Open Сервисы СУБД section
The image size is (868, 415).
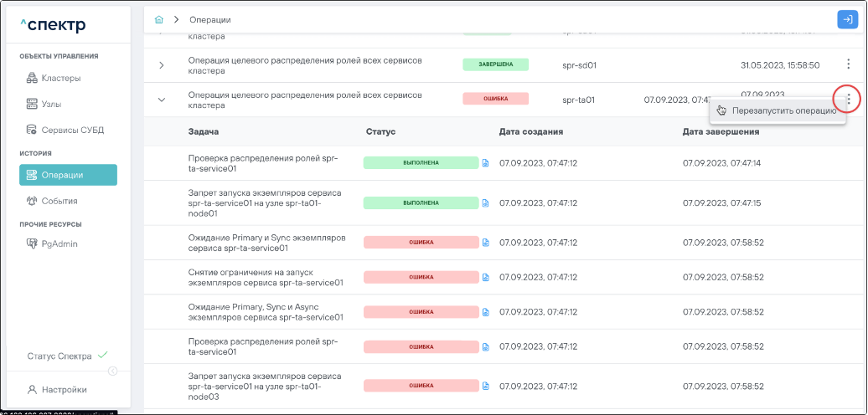[x=72, y=131]
